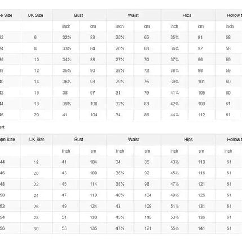Click bust cm value 100 in top table
The height and width of the screenshot is (242, 242).
click(93, 104)
